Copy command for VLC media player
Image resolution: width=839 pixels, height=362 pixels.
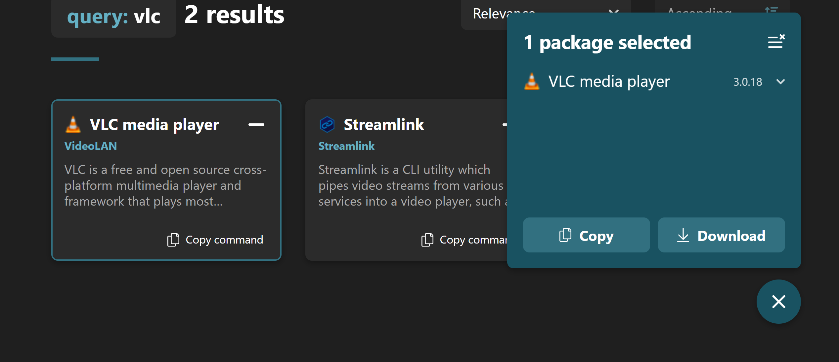pos(215,240)
